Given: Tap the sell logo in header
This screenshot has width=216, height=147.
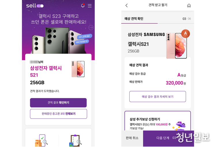Looking at the screenshot, I should [x=35, y=6].
